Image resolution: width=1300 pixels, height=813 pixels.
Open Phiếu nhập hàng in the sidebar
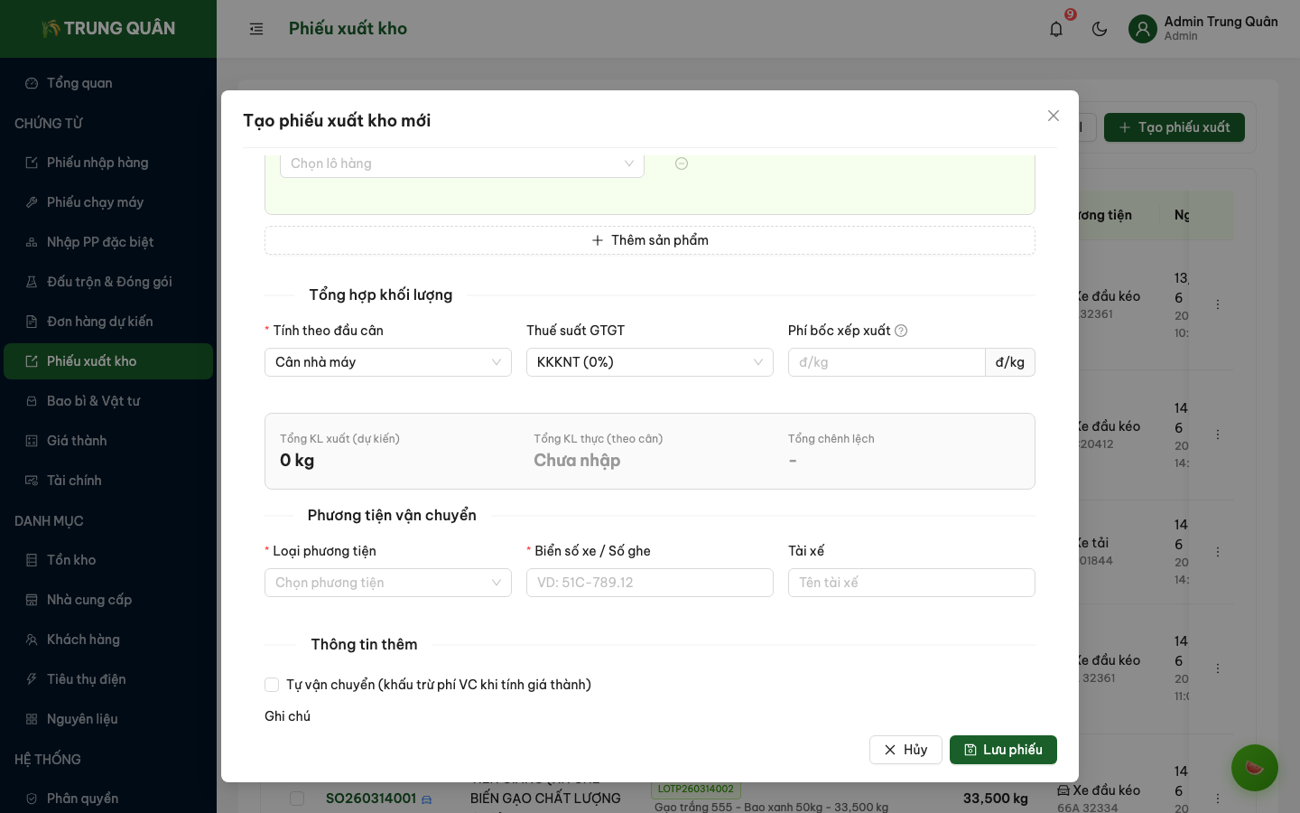click(97, 163)
